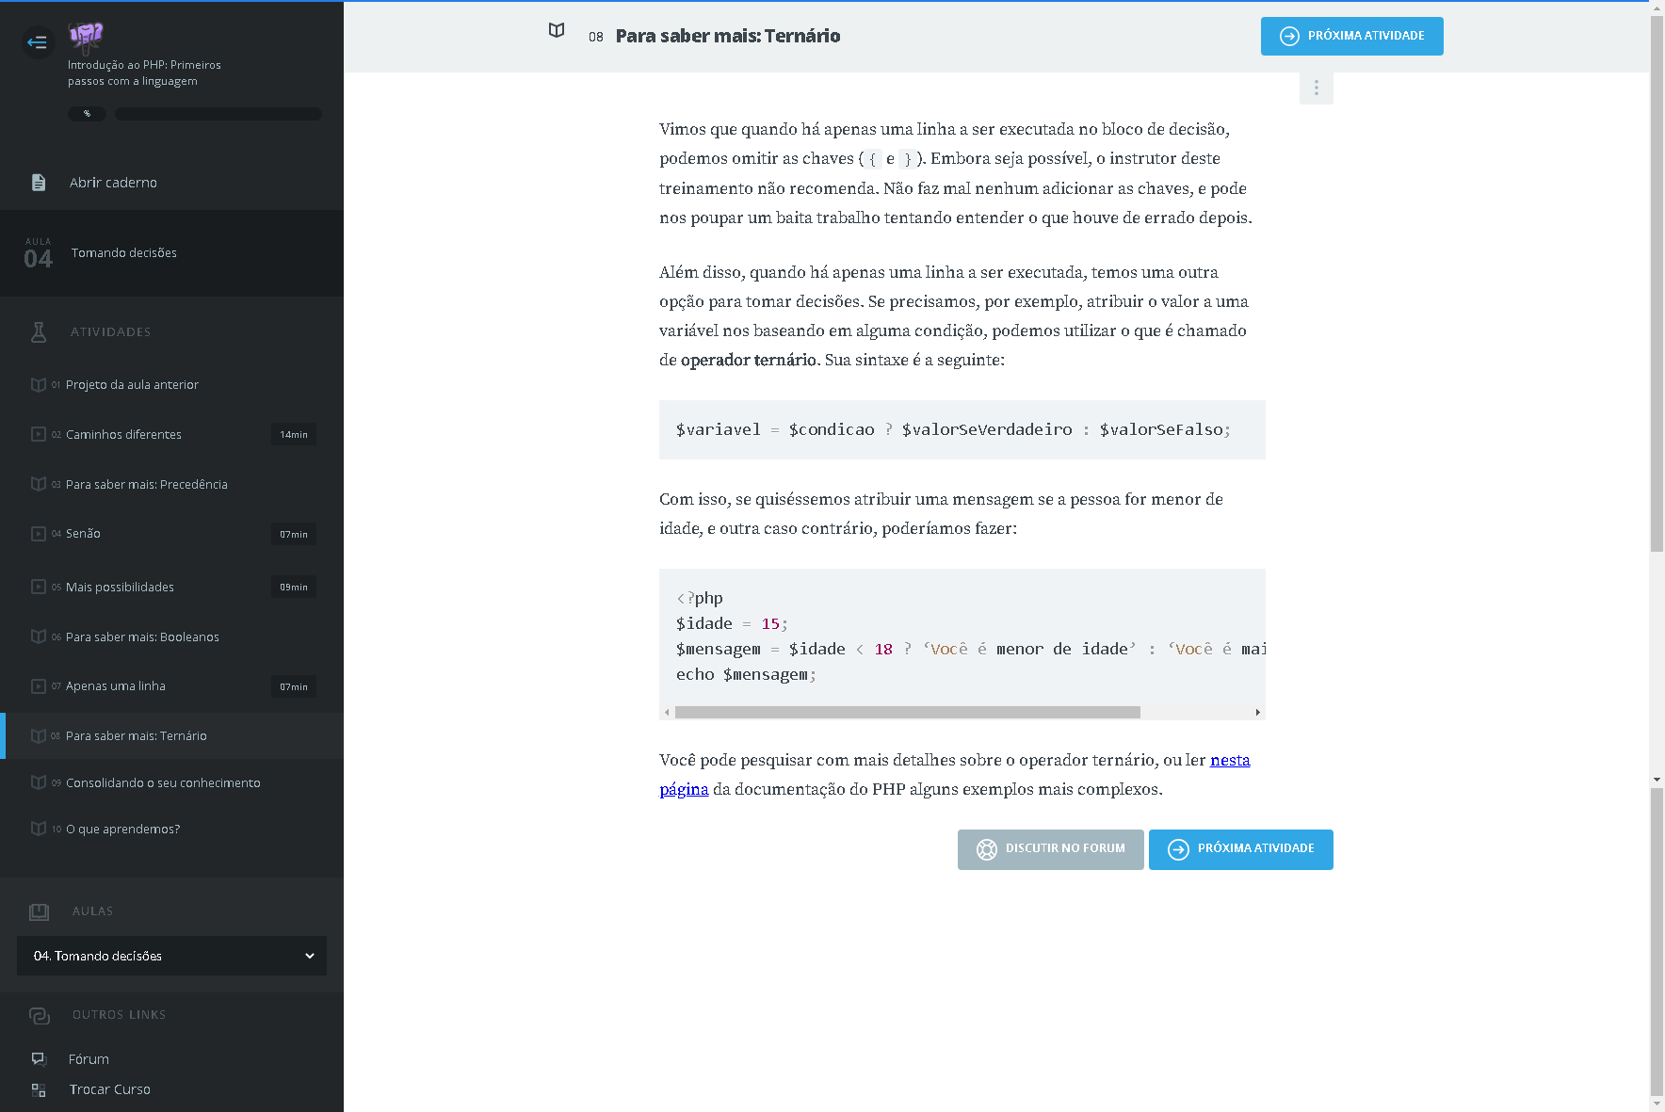Click the PHP course elephant logo
Image resolution: width=1665 pixels, height=1112 pixels.
coord(86,37)
